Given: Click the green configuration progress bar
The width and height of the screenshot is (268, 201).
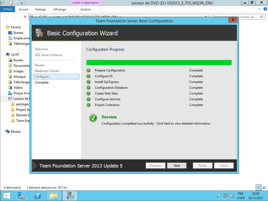Looking at the screenshot, I should (159, 63).
